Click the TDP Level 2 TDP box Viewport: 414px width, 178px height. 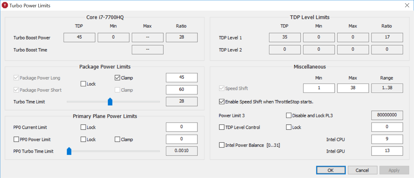285,50
